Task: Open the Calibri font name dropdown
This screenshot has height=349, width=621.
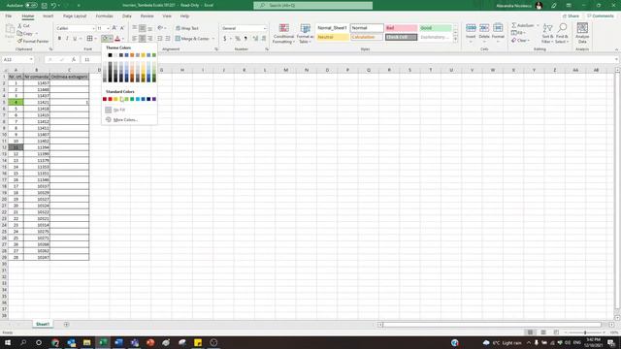Action: 93,28
